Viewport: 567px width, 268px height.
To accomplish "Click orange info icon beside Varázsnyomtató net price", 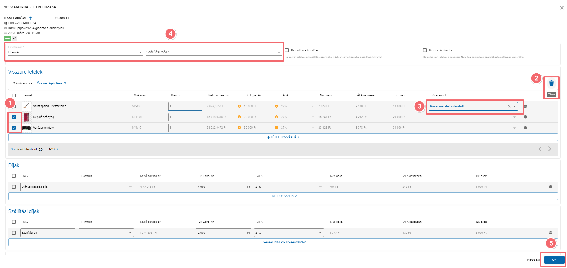I will (x=239, y=128).
